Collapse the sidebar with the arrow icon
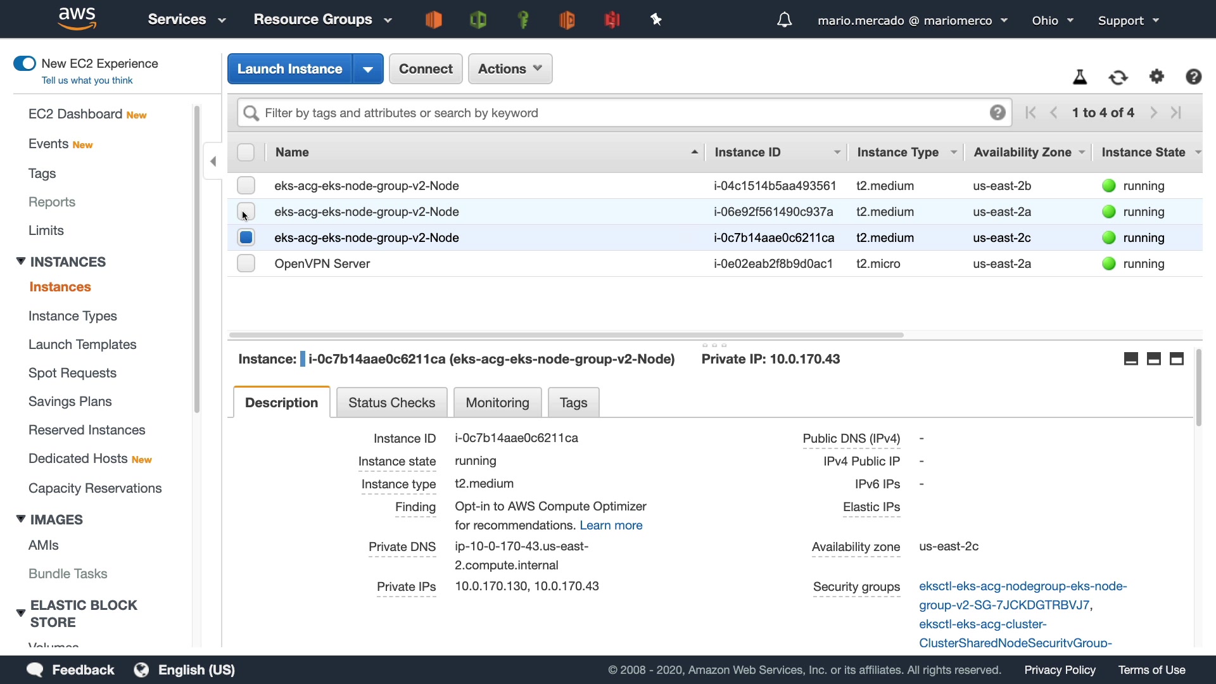The image size is (1216, 684). 213,161
